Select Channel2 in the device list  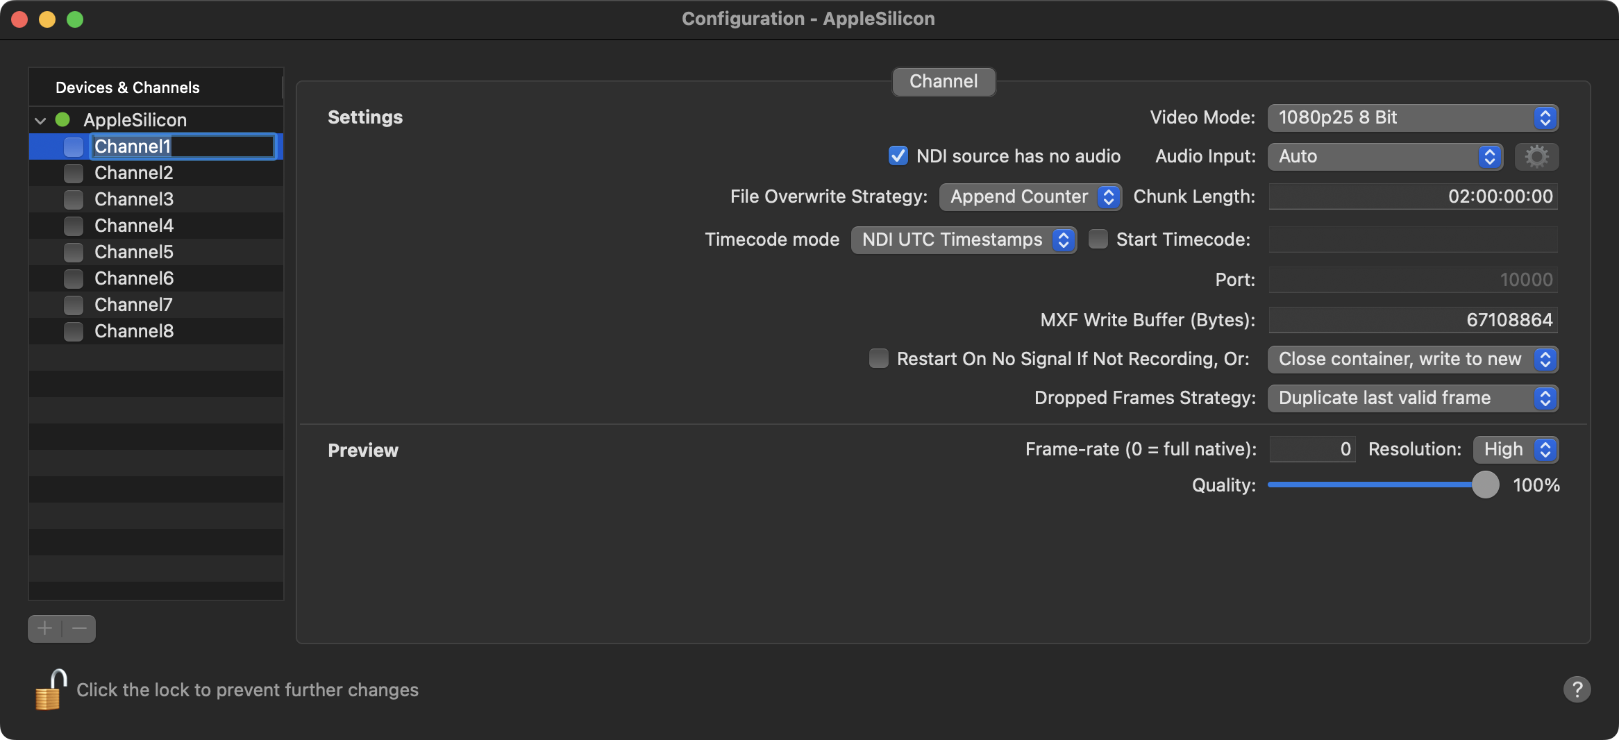[x=156, y=173]
